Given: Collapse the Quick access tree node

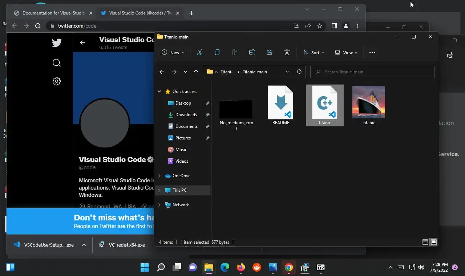Looking at the screenshot, I should click(159, 92).
